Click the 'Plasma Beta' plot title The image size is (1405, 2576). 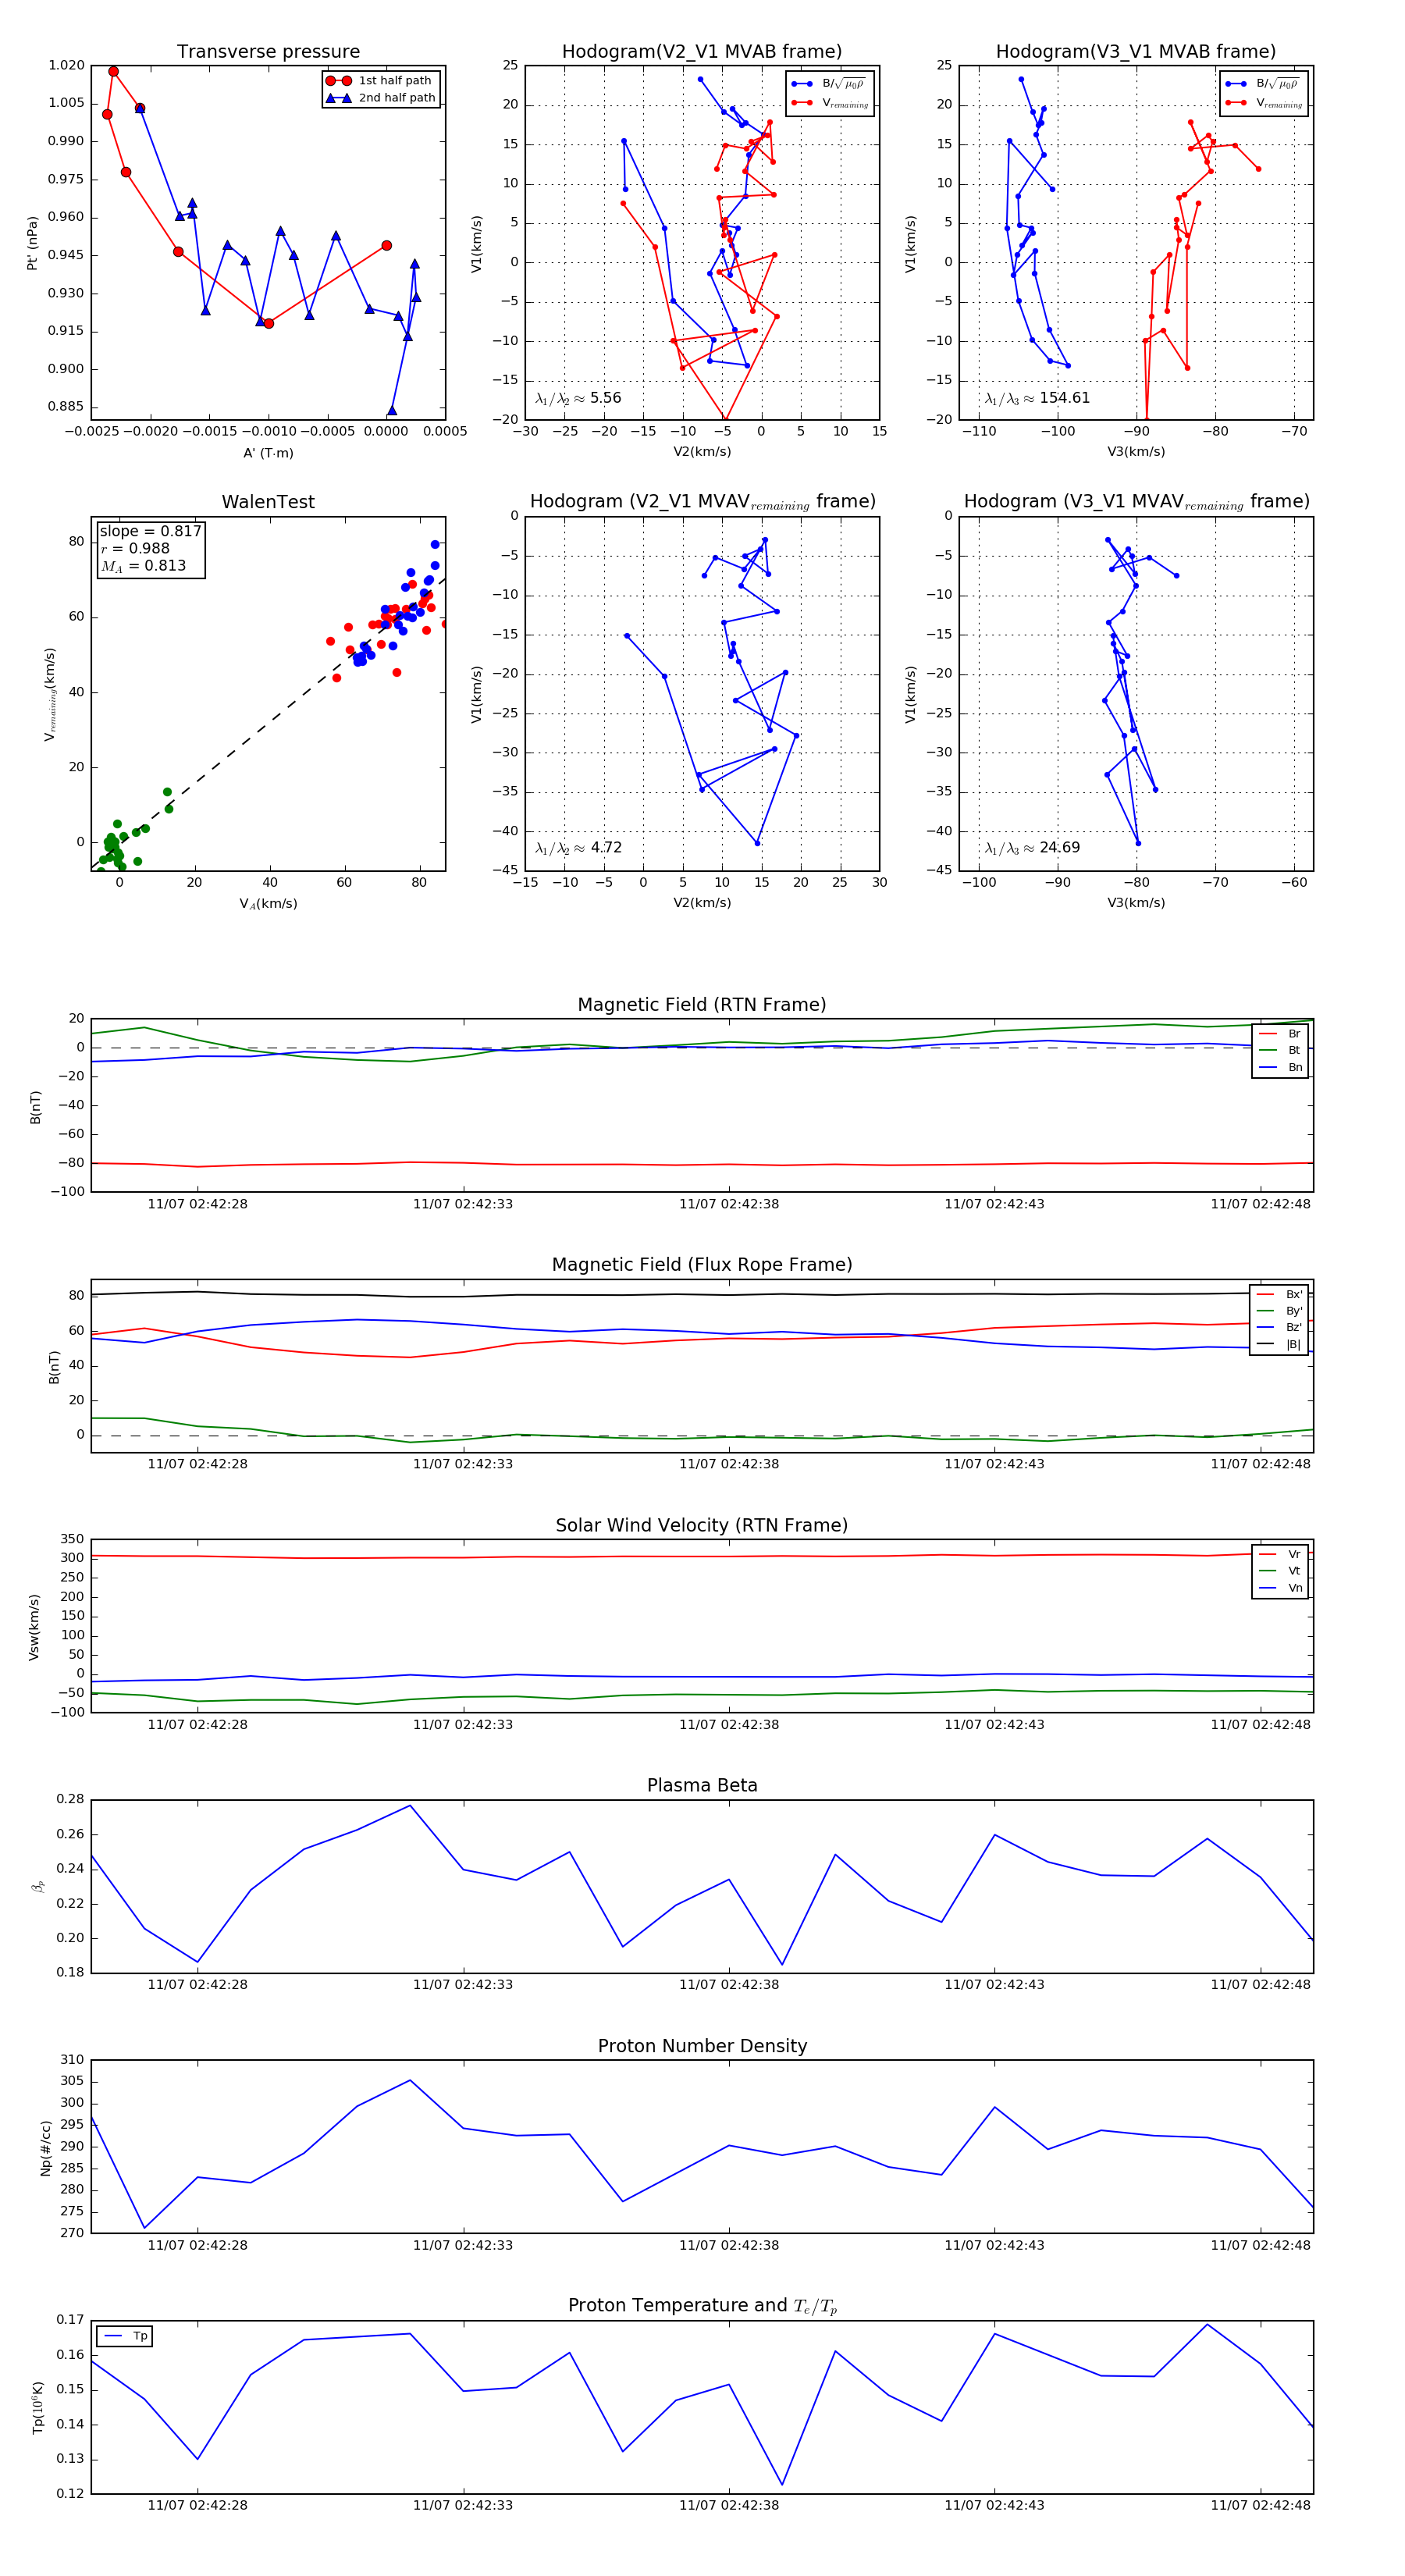702,1785
